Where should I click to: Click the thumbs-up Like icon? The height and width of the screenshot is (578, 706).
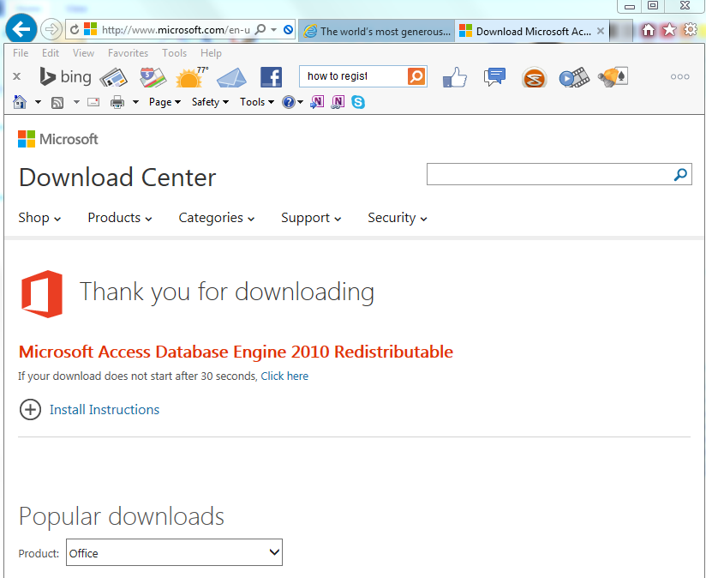(455, 77)
